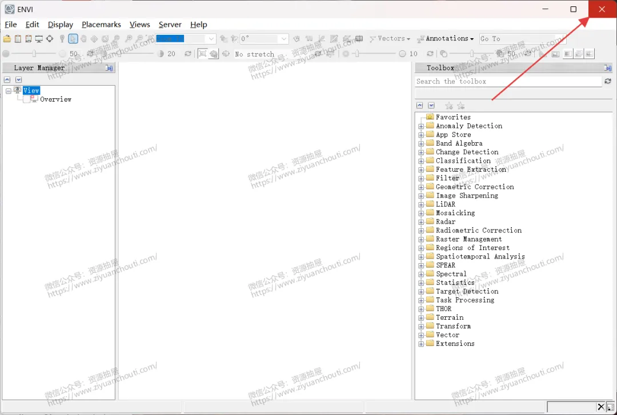This screenshot has width=617, height=415.
Task: Select the Regions of Interest folder
Action: tap(472, 248)
